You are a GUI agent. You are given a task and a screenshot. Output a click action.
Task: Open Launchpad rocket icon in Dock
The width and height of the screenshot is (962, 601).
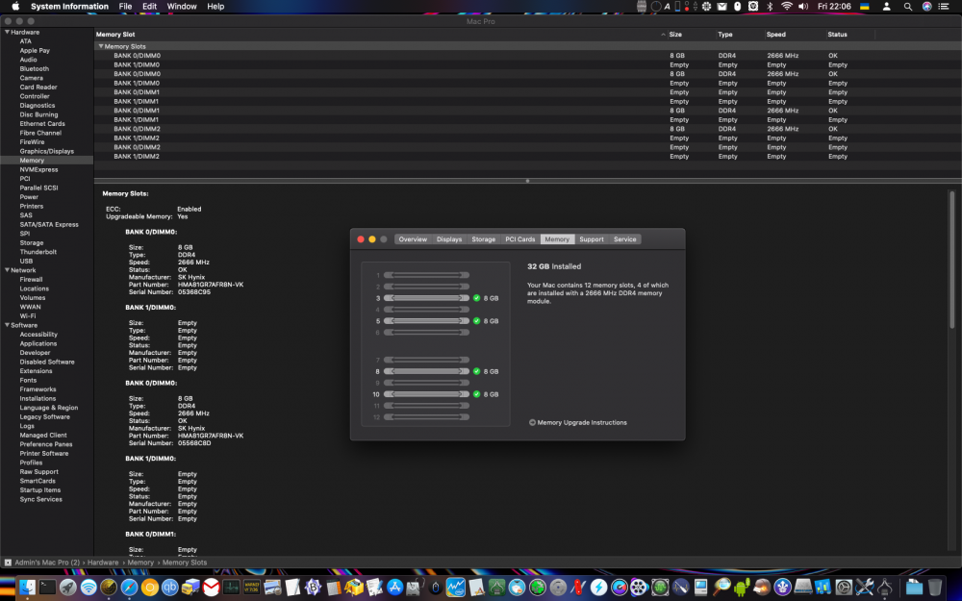click(68, 588)
